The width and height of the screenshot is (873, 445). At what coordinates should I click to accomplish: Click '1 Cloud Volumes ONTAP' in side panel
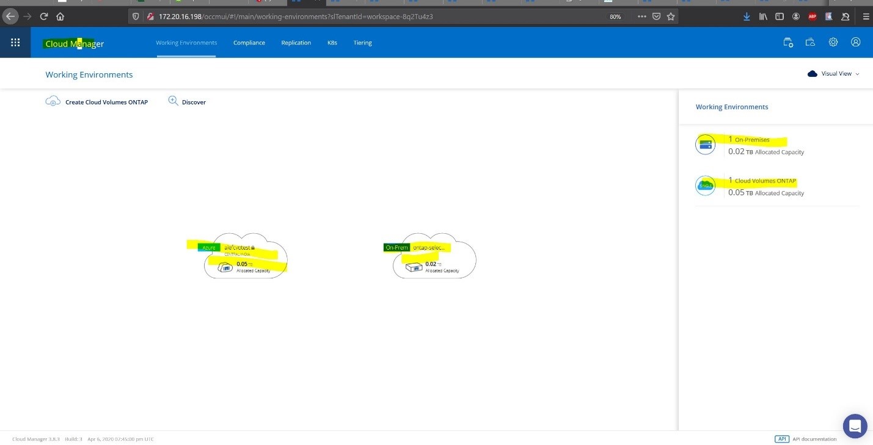point(762,181)
